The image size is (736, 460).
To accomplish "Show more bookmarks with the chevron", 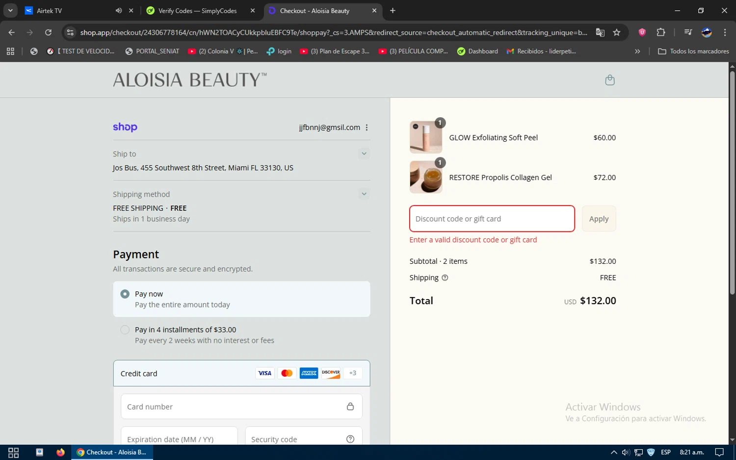I will coord(637,51).
